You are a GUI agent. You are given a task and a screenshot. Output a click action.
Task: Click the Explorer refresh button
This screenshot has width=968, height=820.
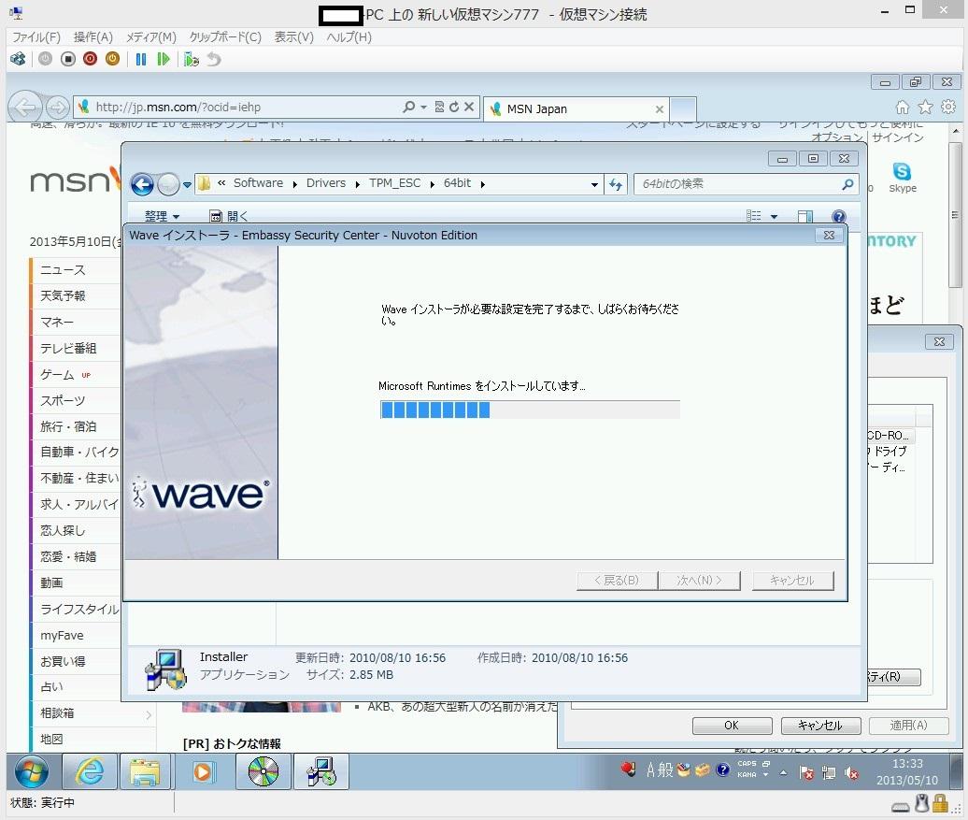(616, 184)
